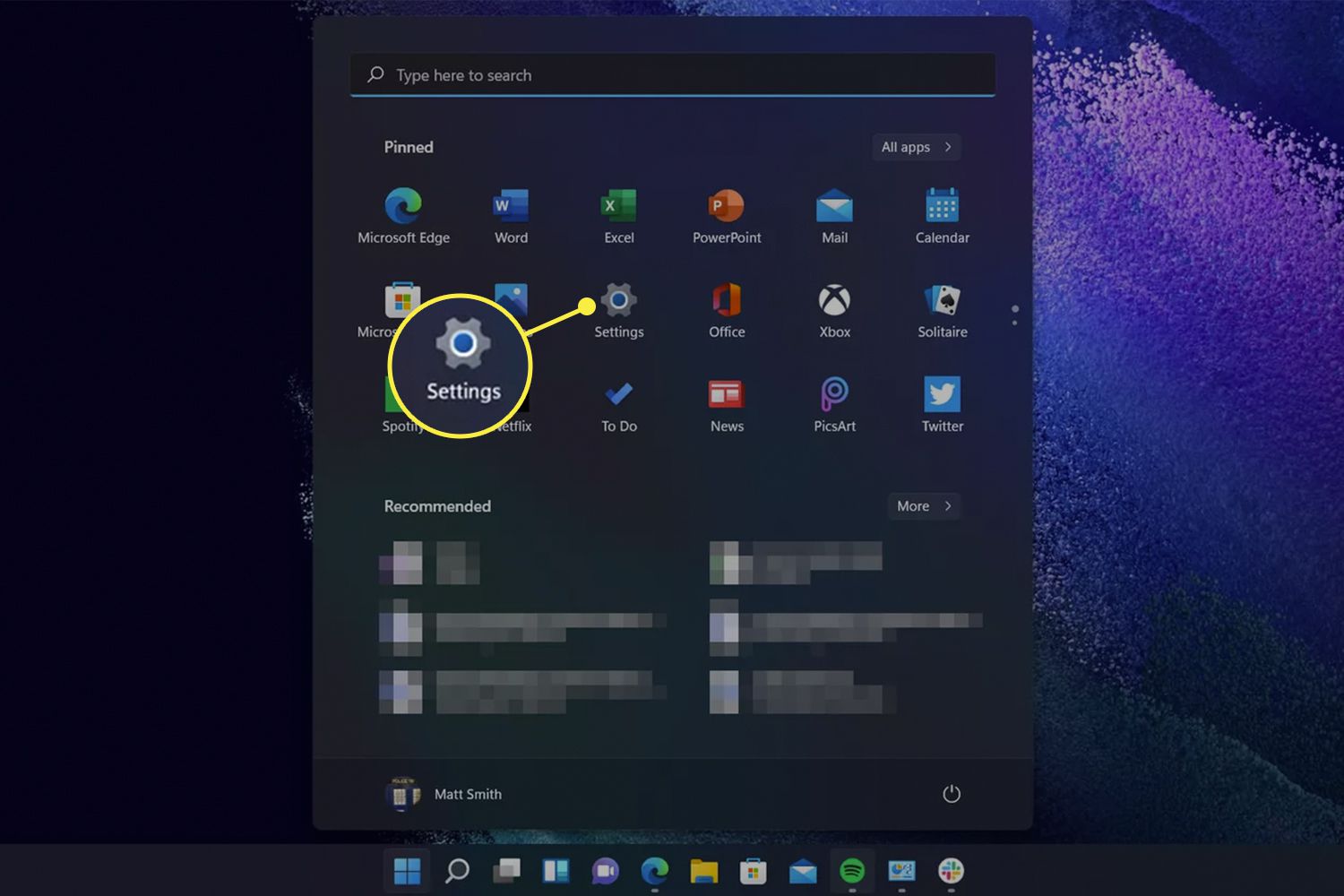Open Edge browser in the taskbar
The height and width of the screenshot is (896, 1344).
(655, 870)
